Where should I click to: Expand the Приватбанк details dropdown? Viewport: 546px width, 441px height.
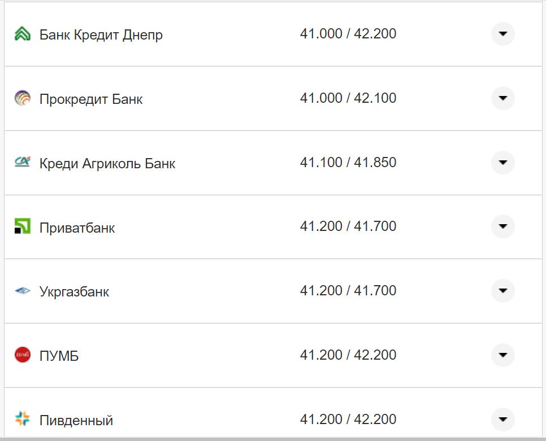click(x=502, y=226)
